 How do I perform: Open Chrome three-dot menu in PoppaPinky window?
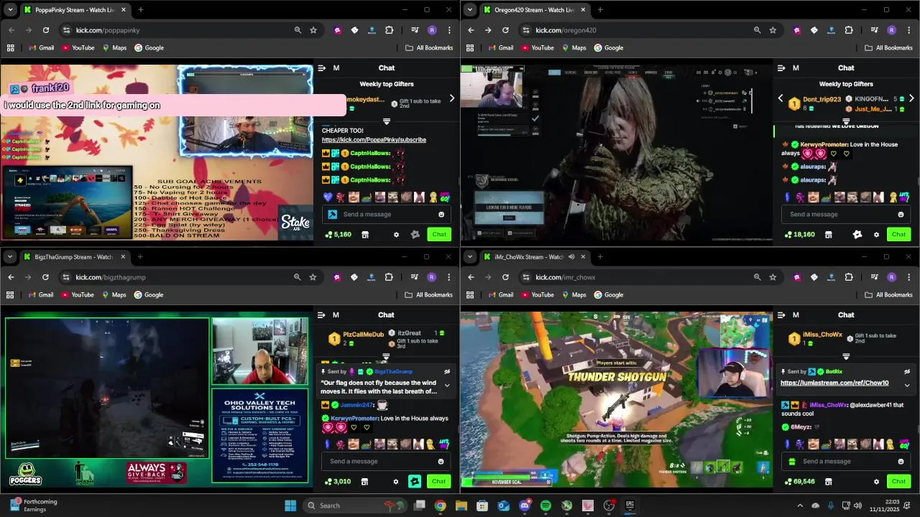pos(449,30)
